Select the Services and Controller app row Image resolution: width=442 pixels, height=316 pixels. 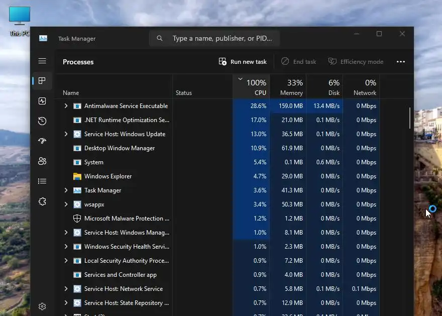click(217, 275)
